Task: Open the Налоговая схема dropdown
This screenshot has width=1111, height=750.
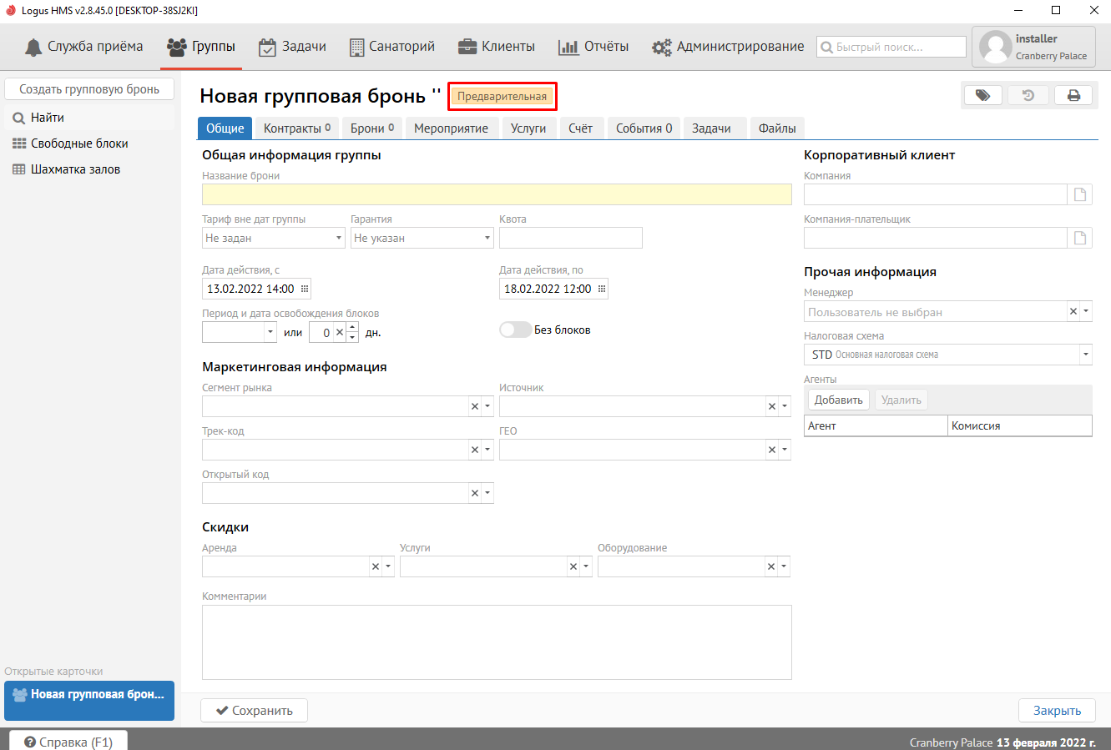Action: click(1085, 355)
